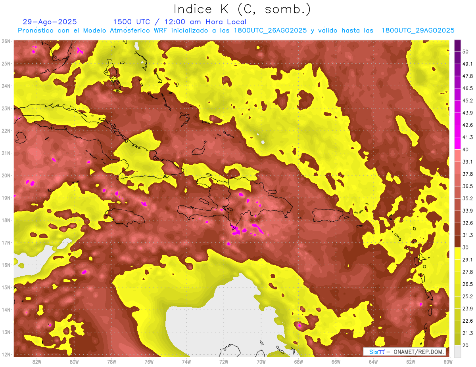Click the latitude axis label "14N"
476x367 pixels.
click(x=6, y=310)
